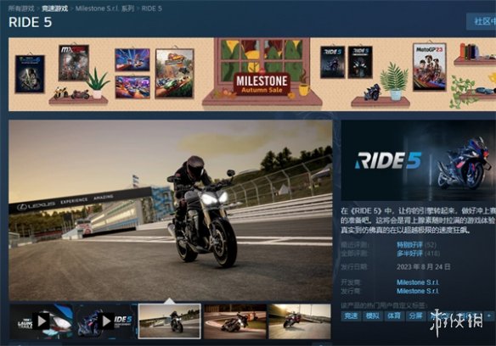
Task: Open the 社区中心 button
Action: click(x=482, y=21)
